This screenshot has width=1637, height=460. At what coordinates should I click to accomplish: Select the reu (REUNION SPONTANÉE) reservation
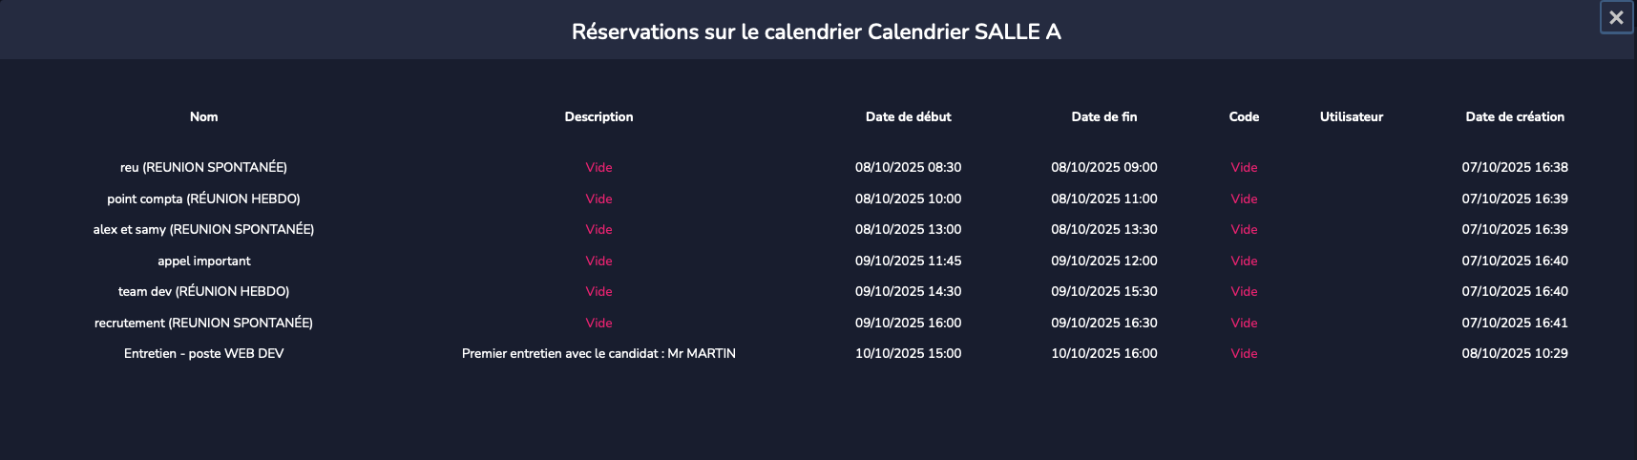[x=203, y=167]
